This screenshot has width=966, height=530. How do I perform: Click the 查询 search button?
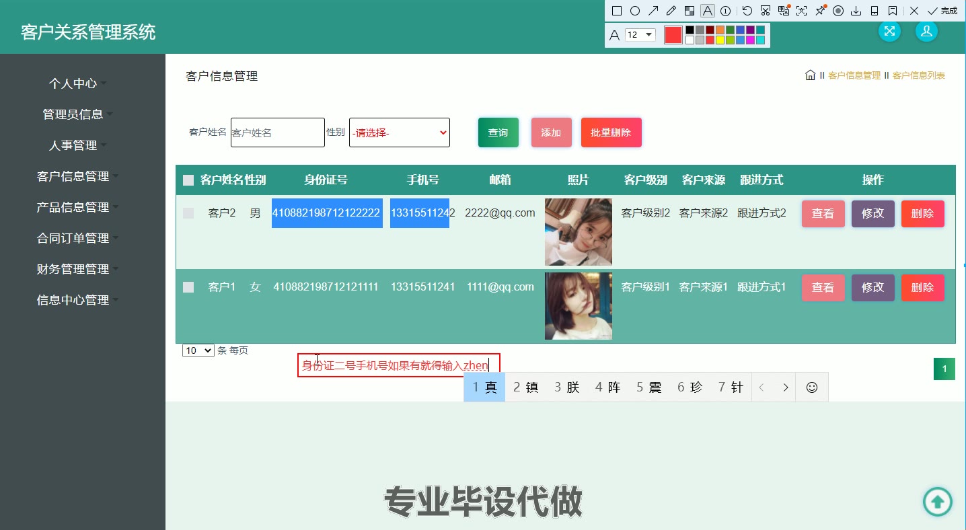(x=498, y=132)
